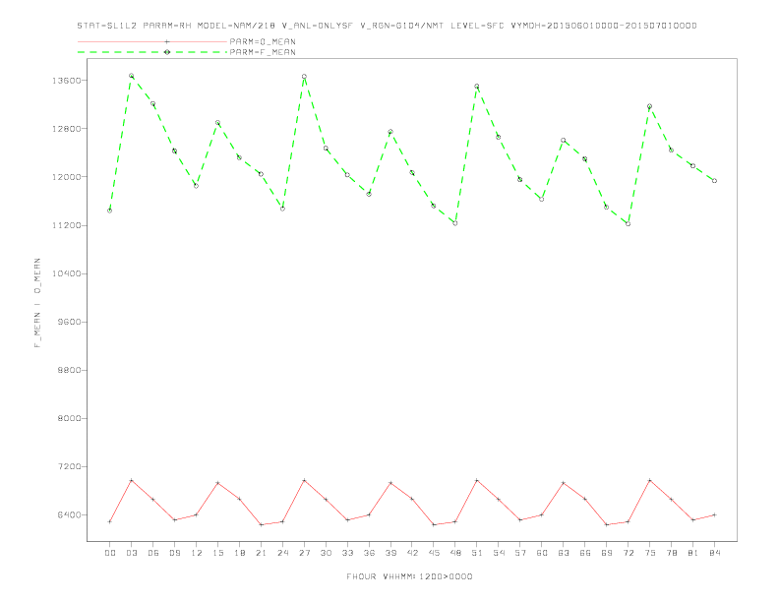This screenshot has height=602, width=779.
Task: Click the 10400 y-axis tick label
Action: [66, 273]
